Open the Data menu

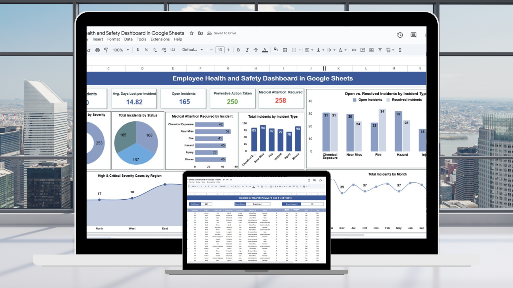(x=128, y=39)
